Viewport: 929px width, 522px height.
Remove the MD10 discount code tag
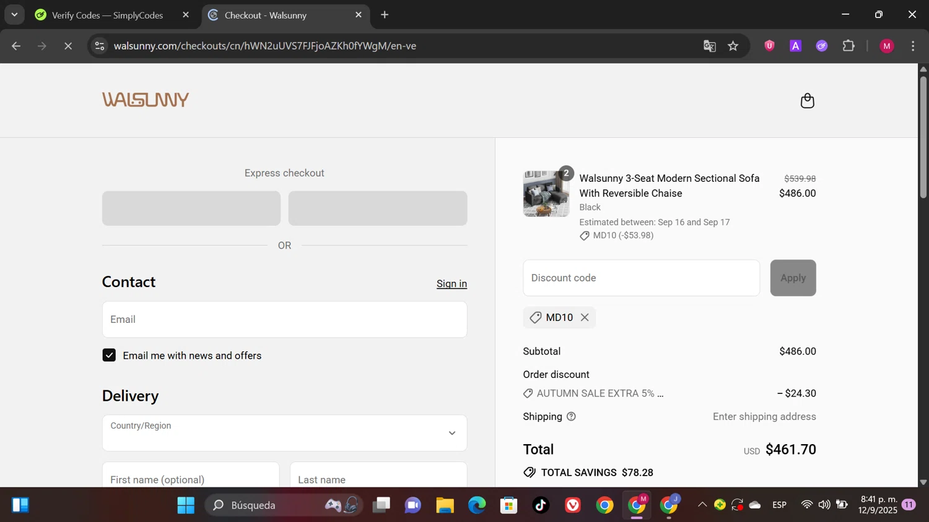[x=585, y=317]
